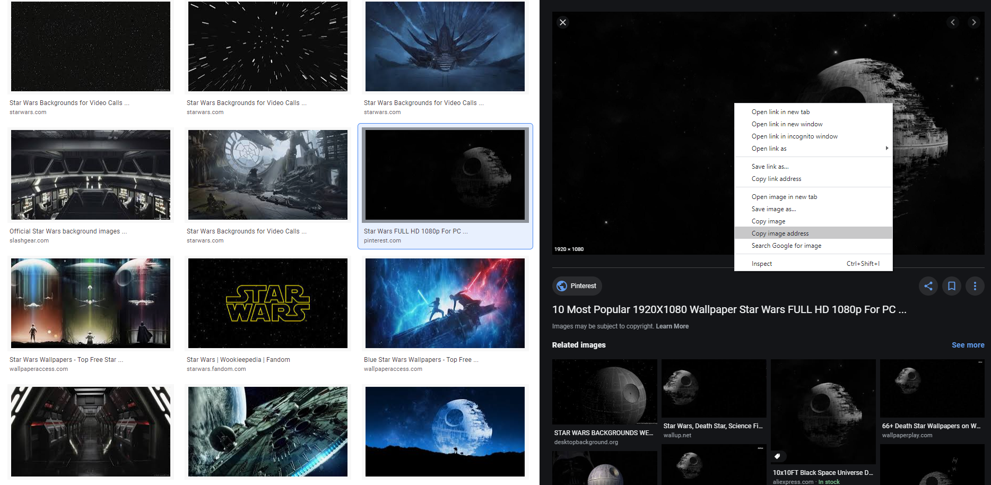Close the image preview panel
The height and width of the screenshot is (485, 991).
tap(563, 22)
